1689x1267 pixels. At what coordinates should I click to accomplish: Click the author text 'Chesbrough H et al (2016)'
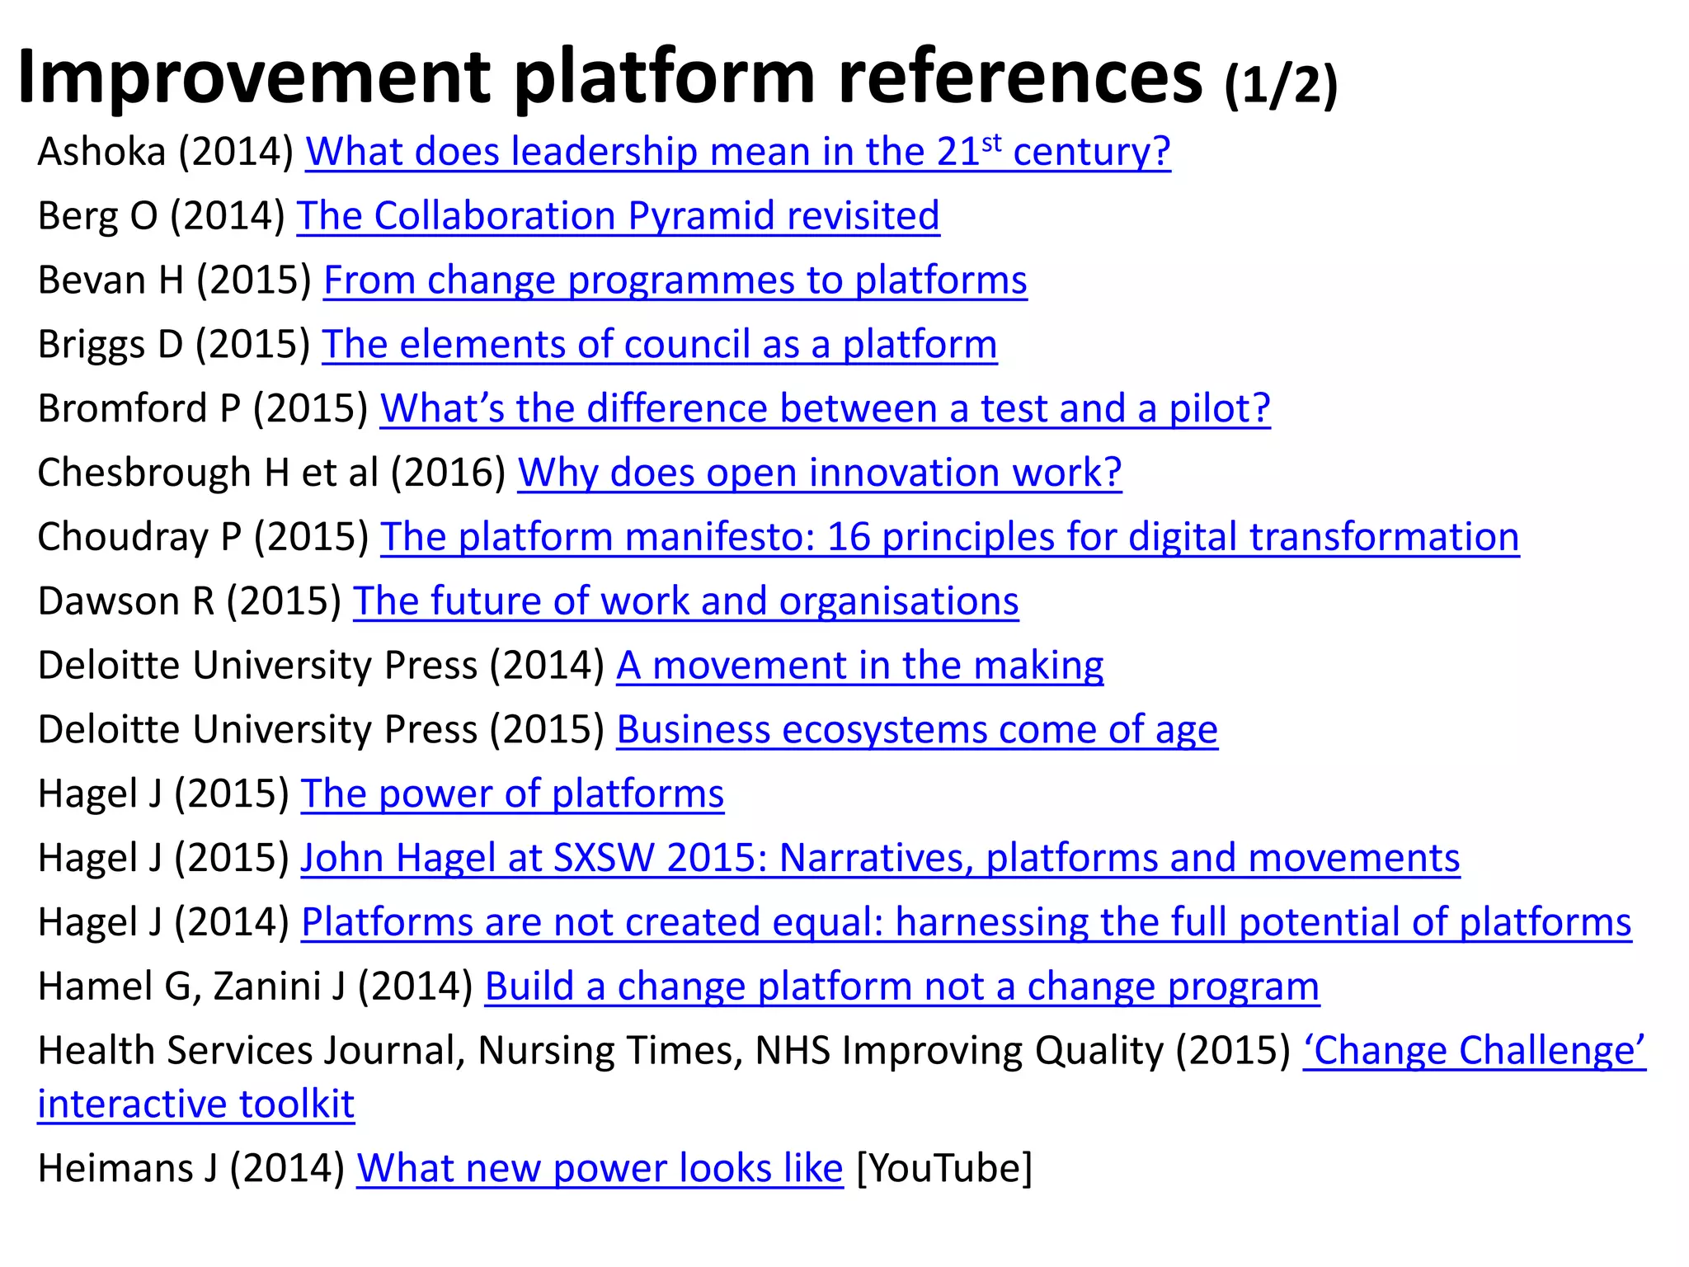click(x=272, y=473)
